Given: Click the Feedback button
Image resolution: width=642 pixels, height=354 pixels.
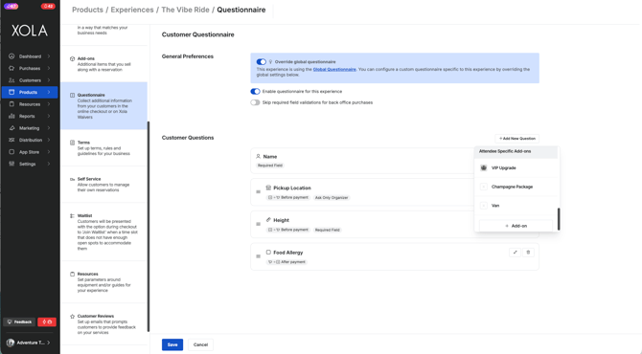Looking at the screenshot, I should click(20, 322).
